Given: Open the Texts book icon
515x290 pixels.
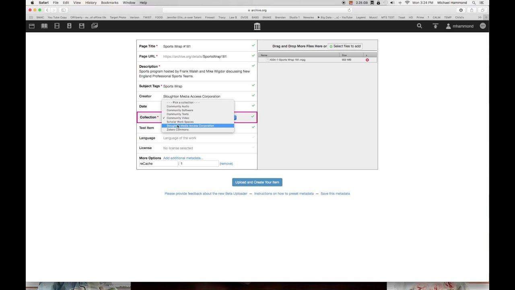Looking at the screenshot, I should tap(44, 26).
